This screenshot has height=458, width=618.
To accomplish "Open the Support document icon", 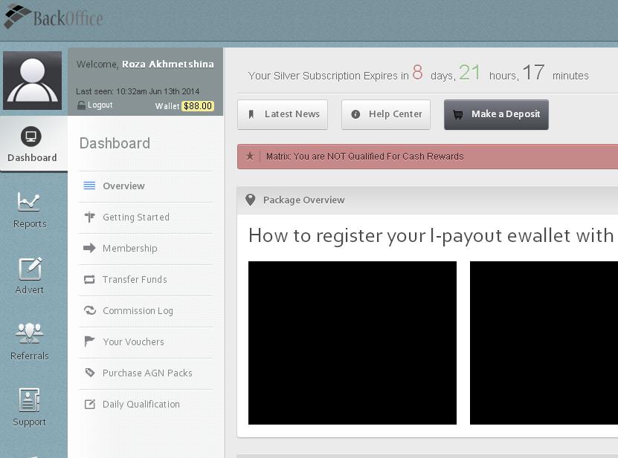I will pyautogui.click(x=29, y=400).
